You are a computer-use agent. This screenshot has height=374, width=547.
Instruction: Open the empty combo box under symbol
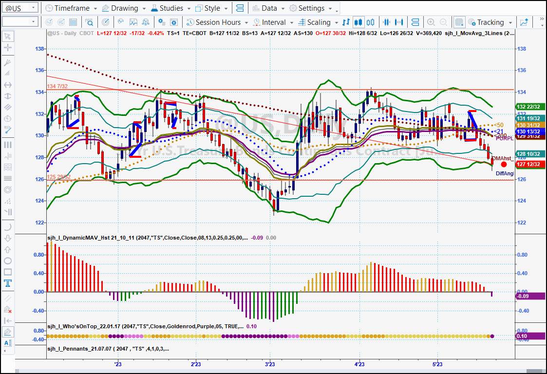pyautogui.click(x=20, y=21)
